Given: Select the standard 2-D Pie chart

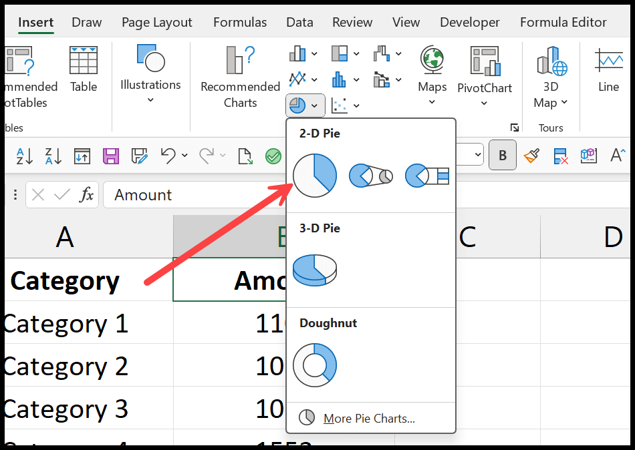Looking at the screenshot, I should tap(315, 176).
